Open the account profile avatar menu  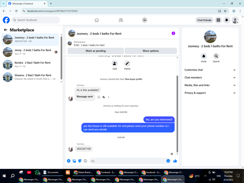coord(235,20)
